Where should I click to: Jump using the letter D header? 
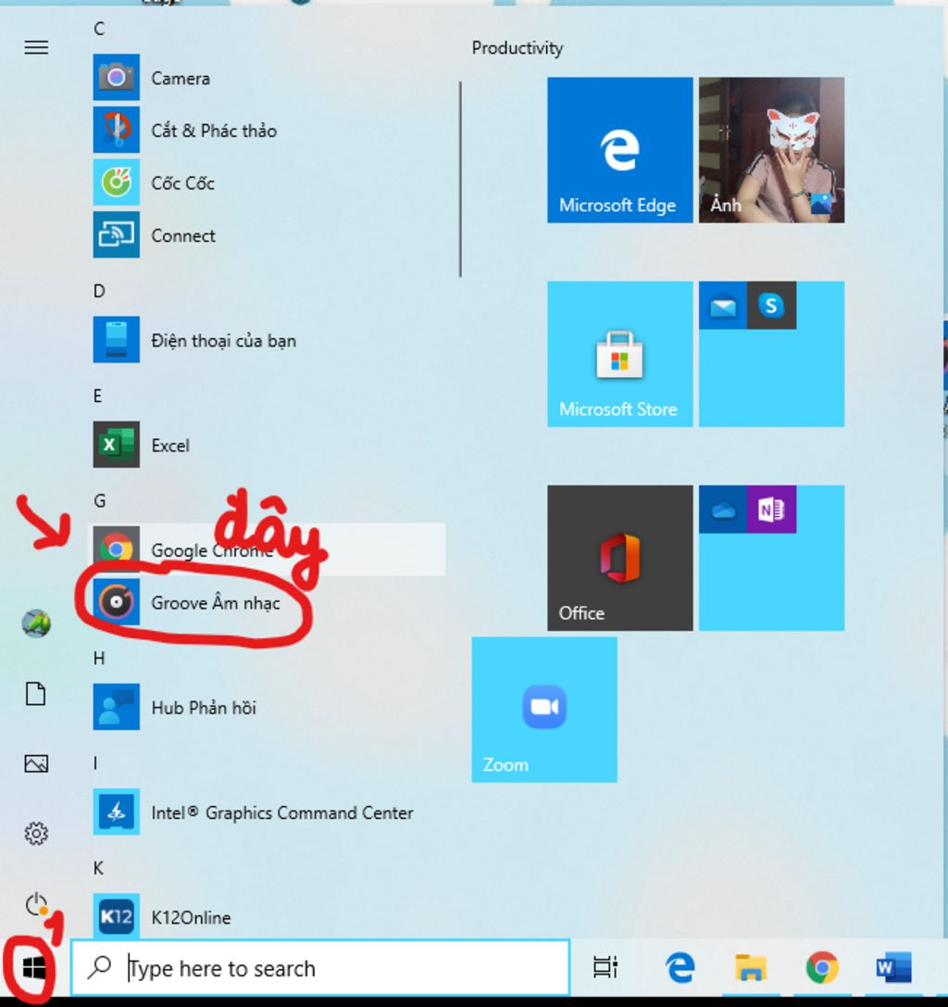pyautogui.click(x=99, y=291)
